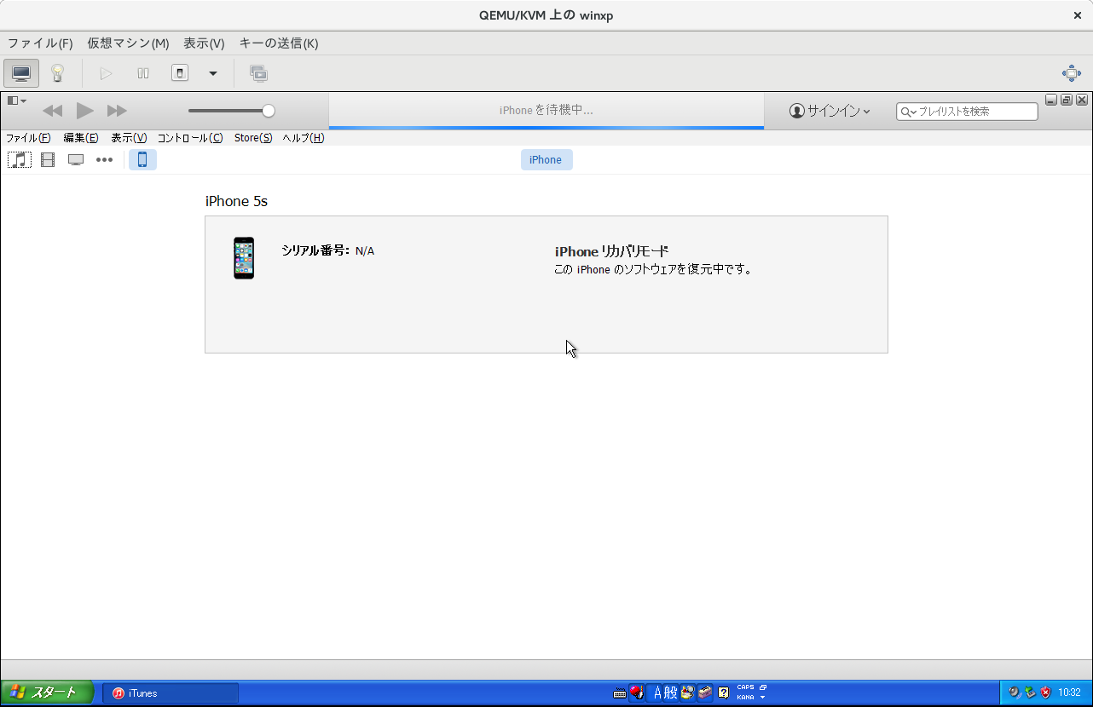The height and width of the screenshot is (707, 1093).
Task: Click the シリアル番号 N/A text
Action: (327, 250)
